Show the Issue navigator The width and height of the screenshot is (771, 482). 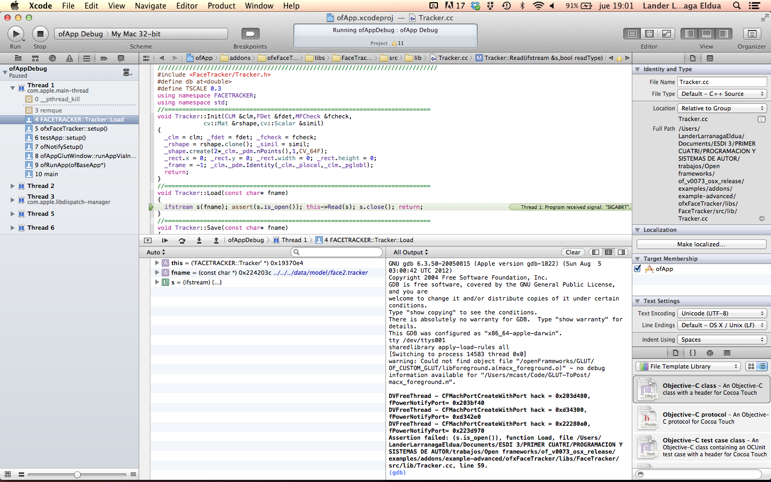(70, 58)
